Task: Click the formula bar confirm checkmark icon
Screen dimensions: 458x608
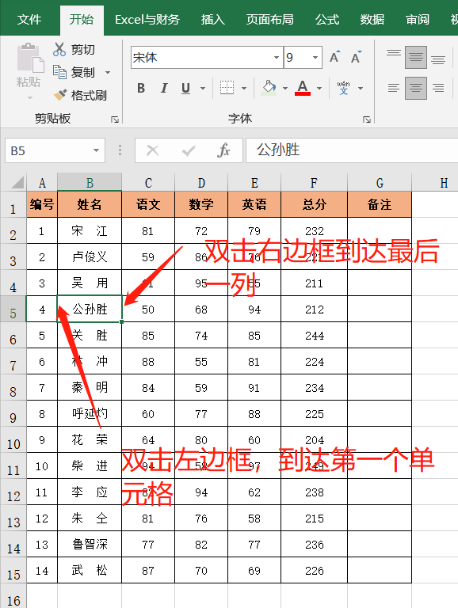Action: (189, 150)
